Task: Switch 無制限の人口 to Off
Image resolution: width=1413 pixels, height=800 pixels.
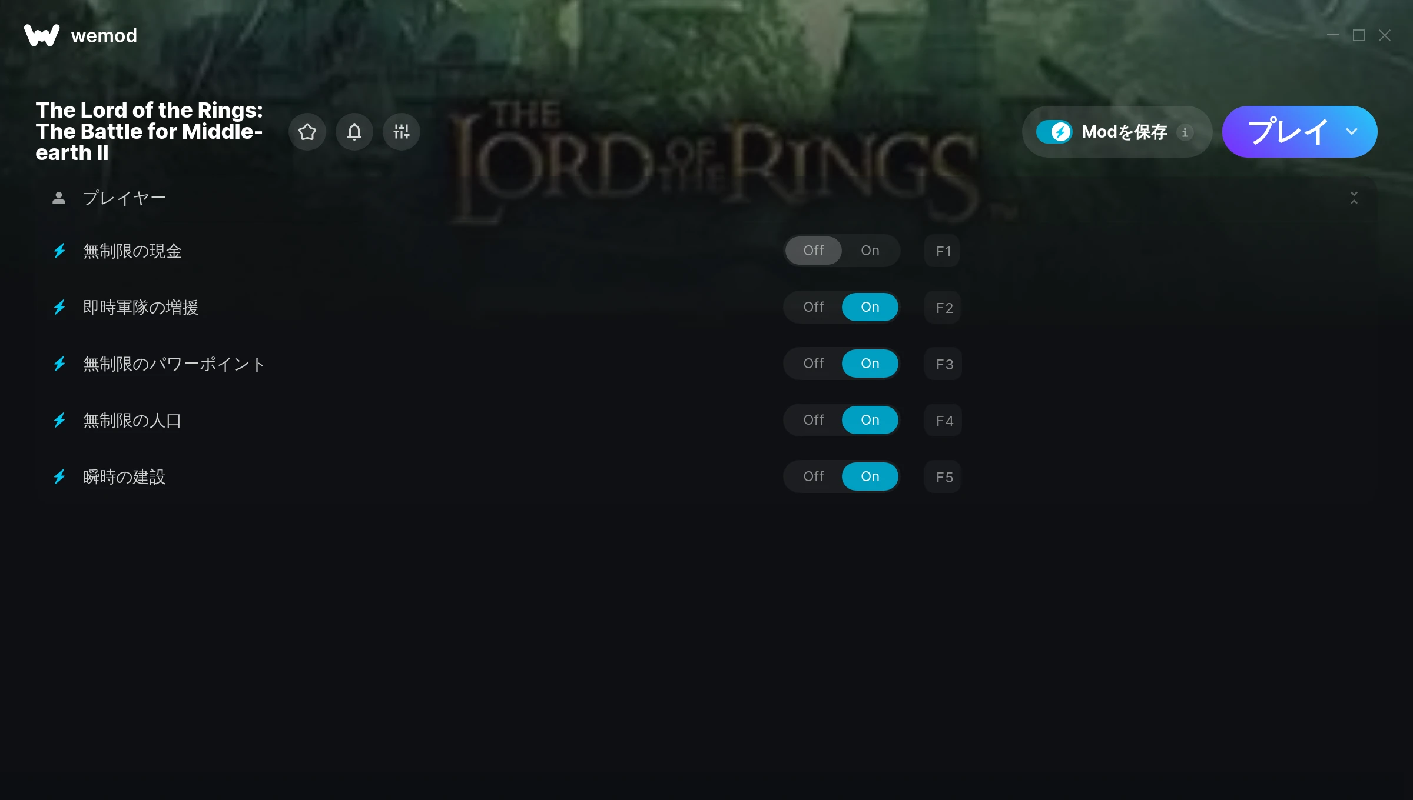Action: [x=814, y=420]
